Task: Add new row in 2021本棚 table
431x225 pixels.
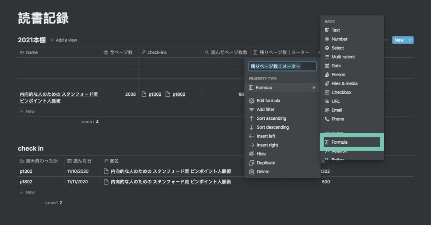Action: coord(27,111)
